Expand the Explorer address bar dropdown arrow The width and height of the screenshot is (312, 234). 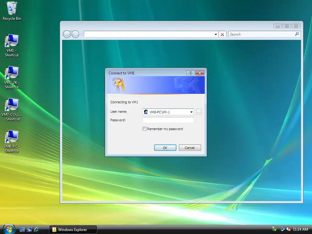coord(216,34)
